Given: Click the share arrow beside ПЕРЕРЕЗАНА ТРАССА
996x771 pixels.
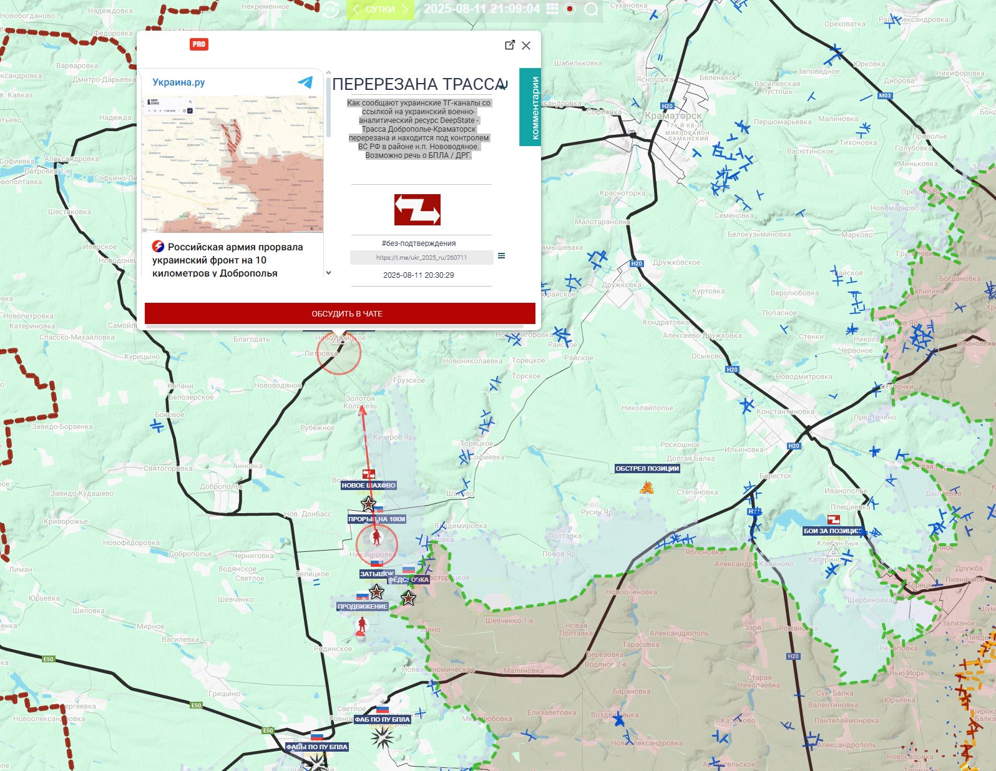Looking at the screenshot, I should coord(504,84).
